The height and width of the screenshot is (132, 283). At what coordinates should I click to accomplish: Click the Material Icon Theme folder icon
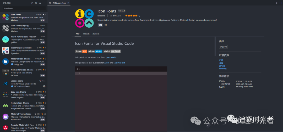click(6, 61)
